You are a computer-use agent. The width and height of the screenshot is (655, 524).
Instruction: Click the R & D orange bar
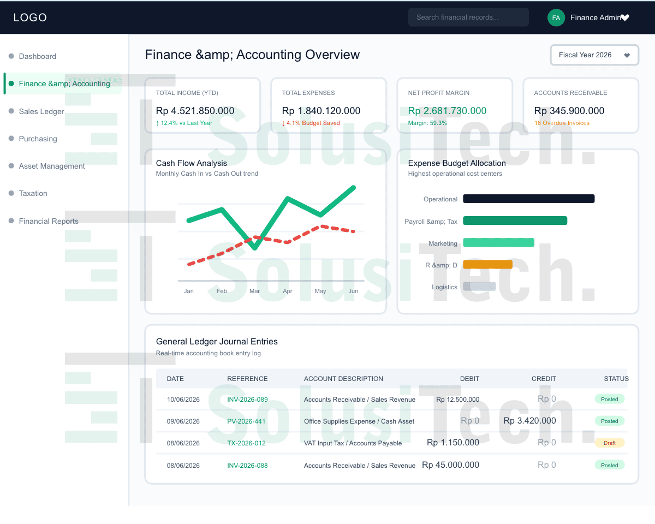point(487,264)
